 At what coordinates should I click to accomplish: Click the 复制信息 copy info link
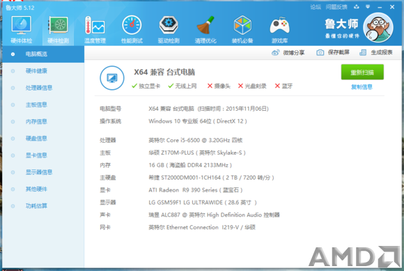[x=362, y=87]
